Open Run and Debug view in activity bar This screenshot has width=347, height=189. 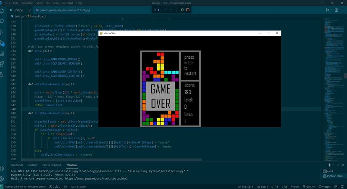pyautogui.click(x=2, y=43)
